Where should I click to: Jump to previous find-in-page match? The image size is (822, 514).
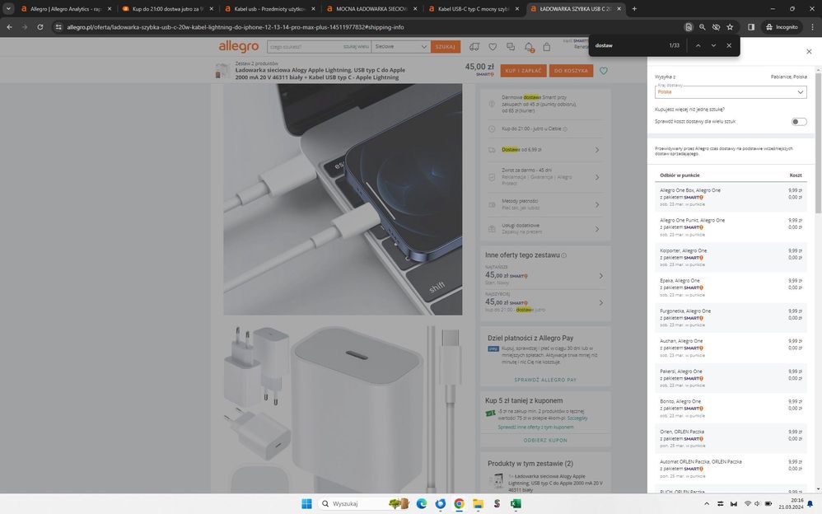[698, 45]
